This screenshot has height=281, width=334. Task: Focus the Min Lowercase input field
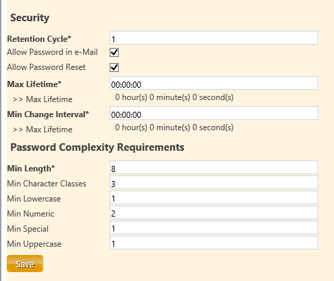click(214, 197)
